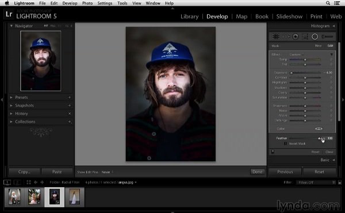Collapse the Navigator panel
The image size is (345, 213).
(x=11, y=26)
